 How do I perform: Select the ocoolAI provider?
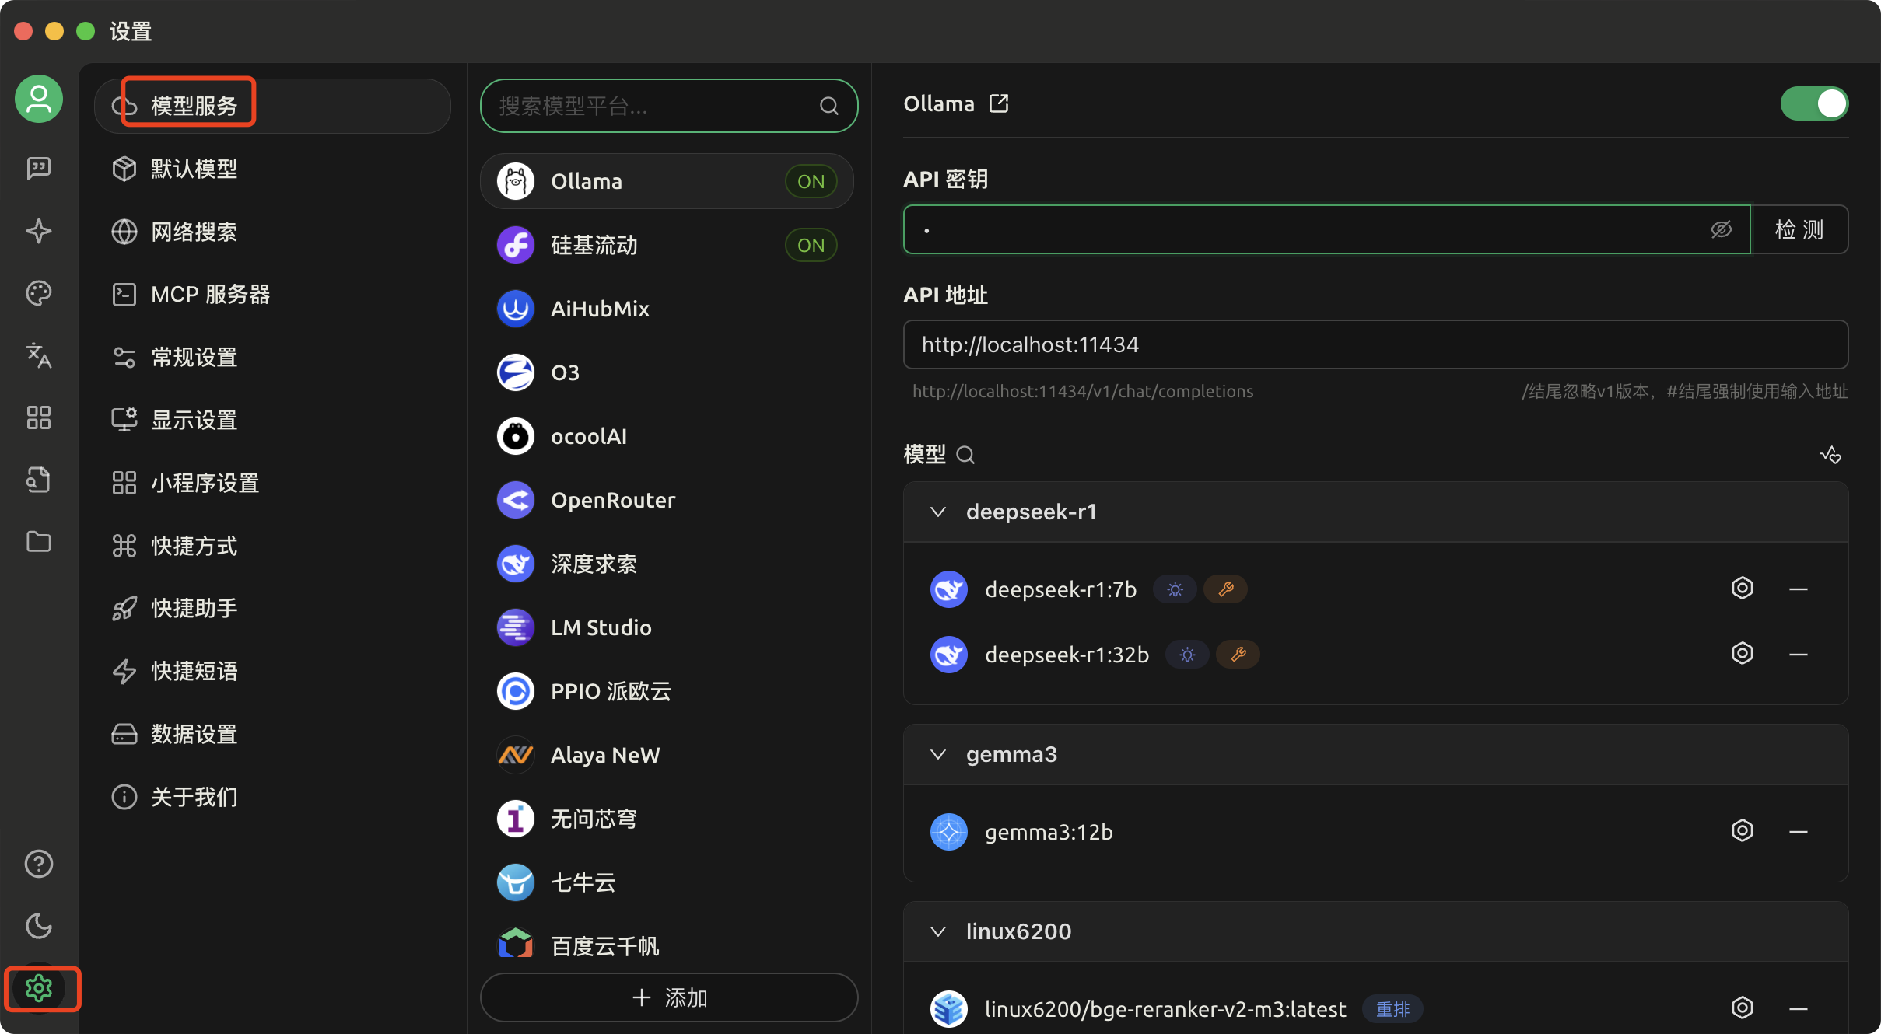pyautogui.click(x=667, y=436)
